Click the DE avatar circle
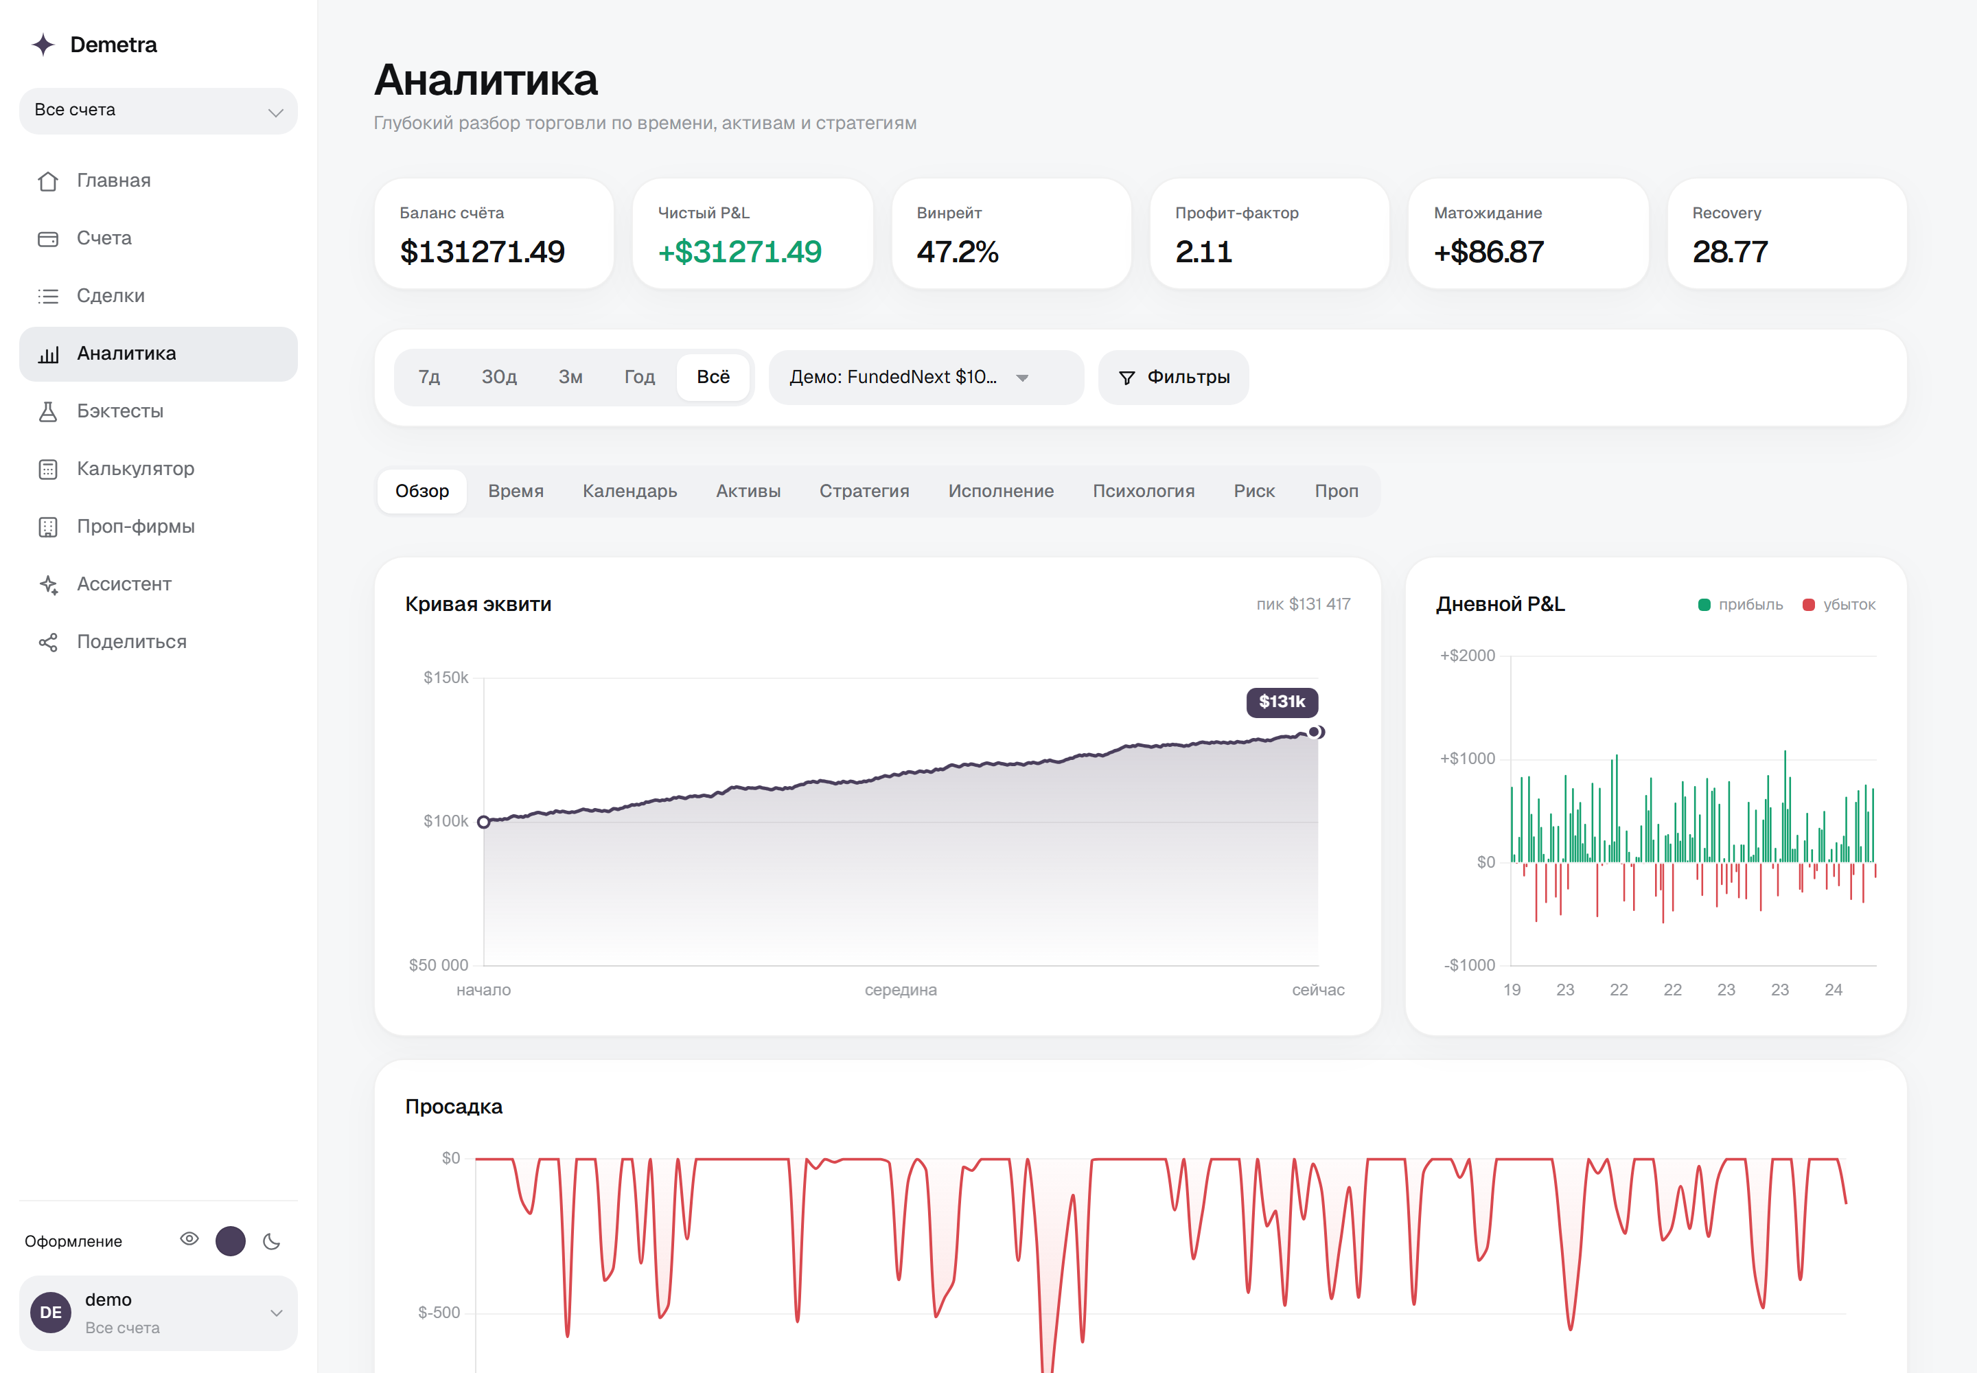Image resolution: width=1977 pixels, height=1373 pixels. click(51, 1312)
